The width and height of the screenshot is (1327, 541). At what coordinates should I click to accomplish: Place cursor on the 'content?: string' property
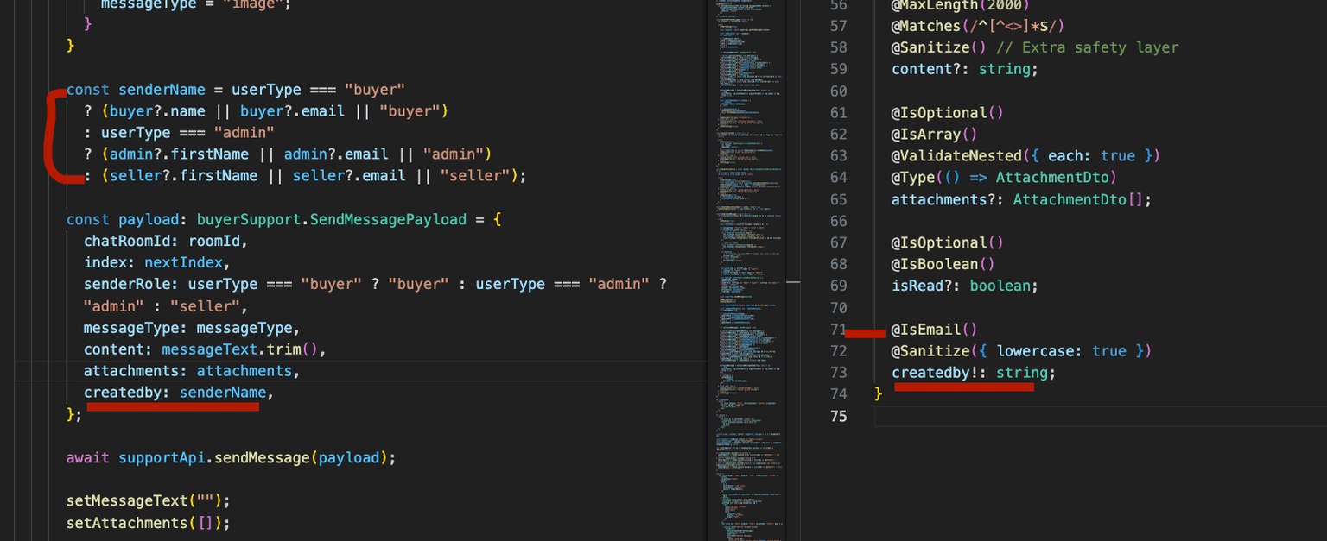(x=965, y=69)
